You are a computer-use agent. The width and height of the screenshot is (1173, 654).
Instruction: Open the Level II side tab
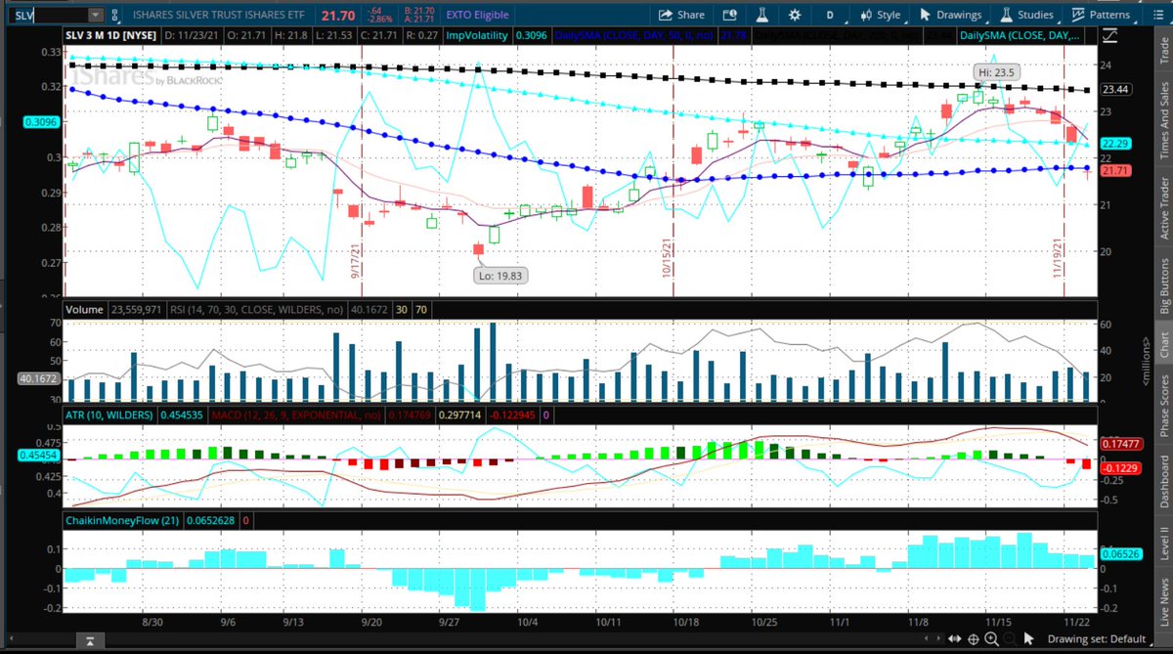(1163, 545)
